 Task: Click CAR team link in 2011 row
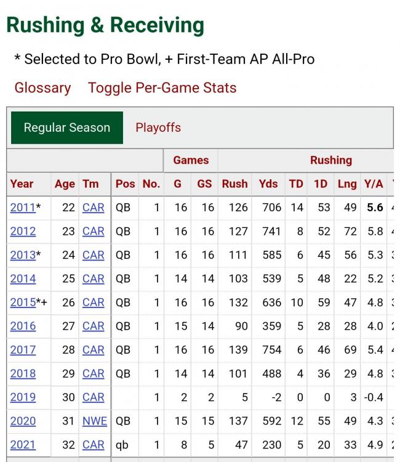pyautogui.click(x=94, y=208)
